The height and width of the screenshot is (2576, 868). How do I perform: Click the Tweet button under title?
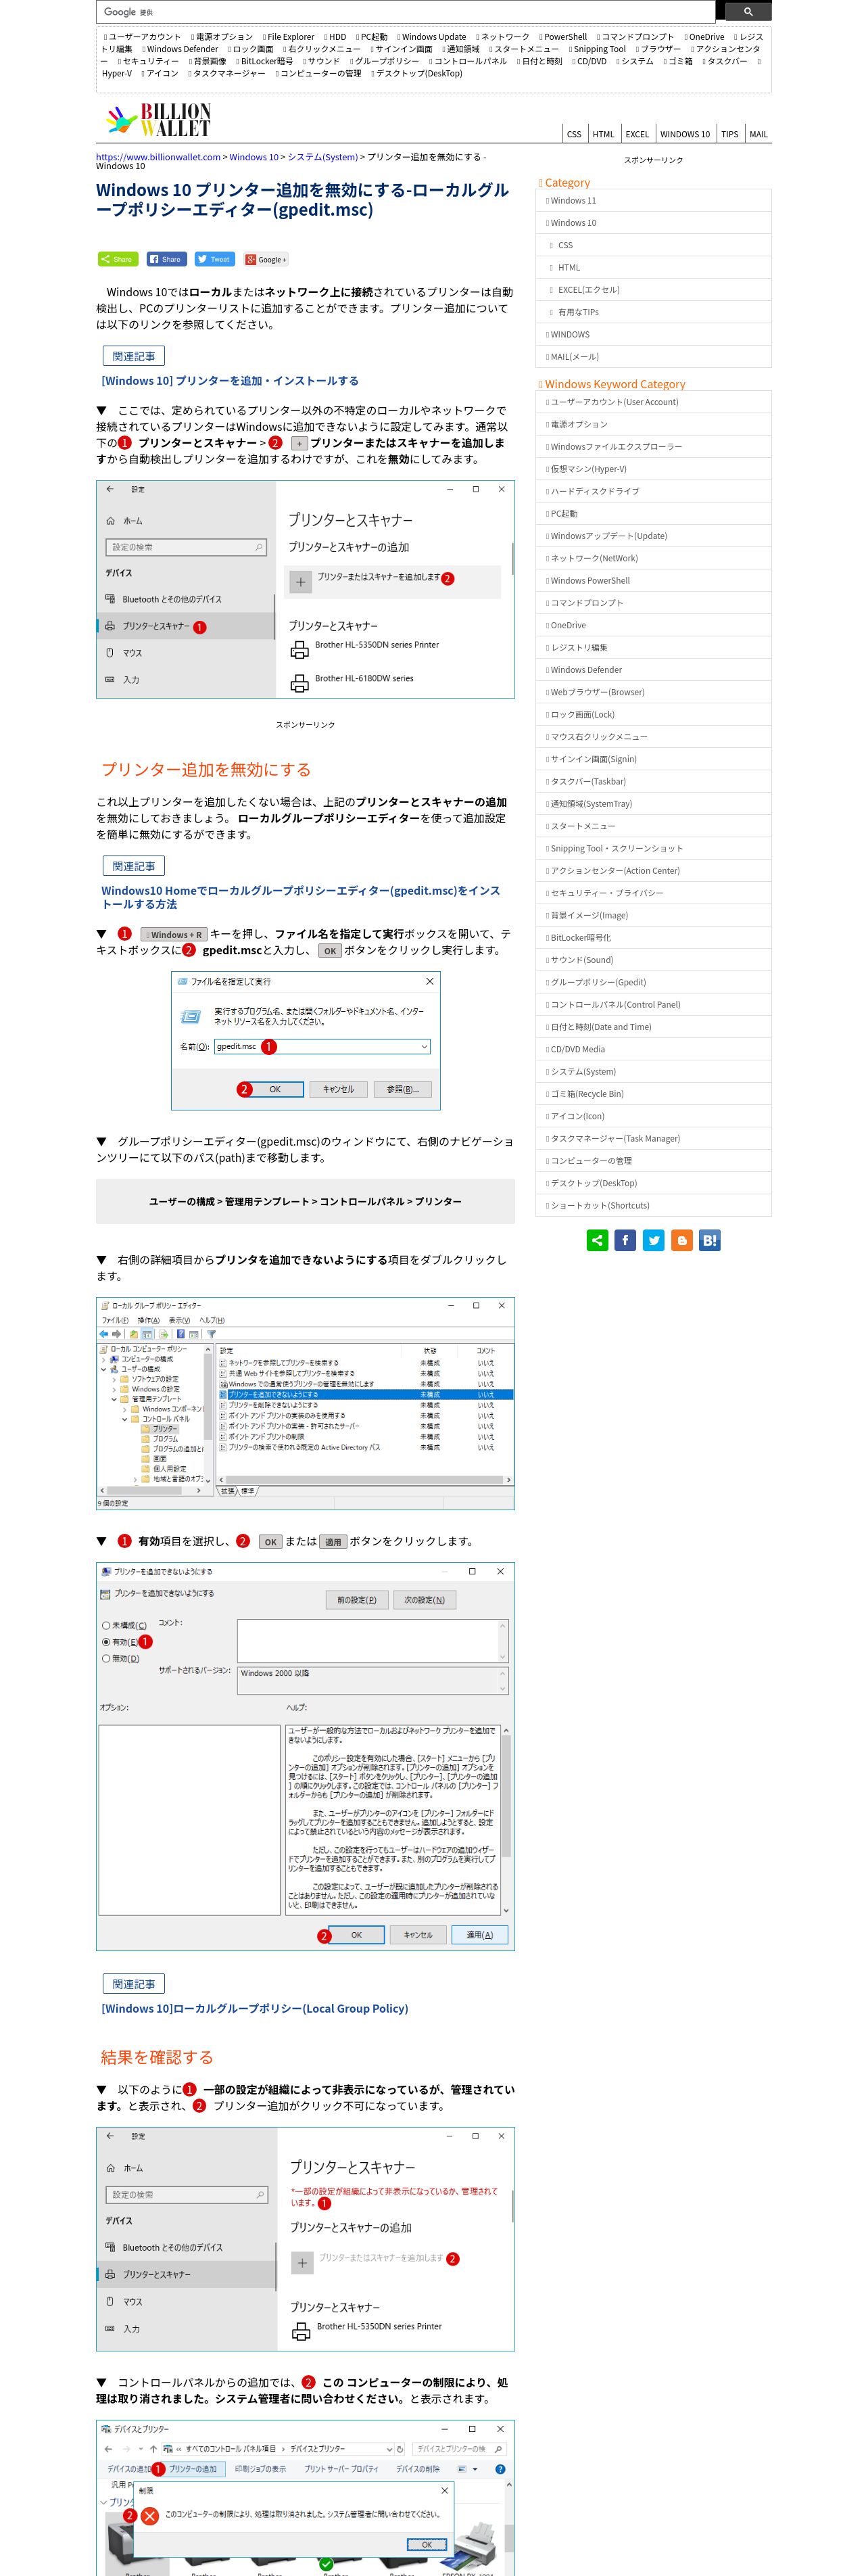point(214,259)
